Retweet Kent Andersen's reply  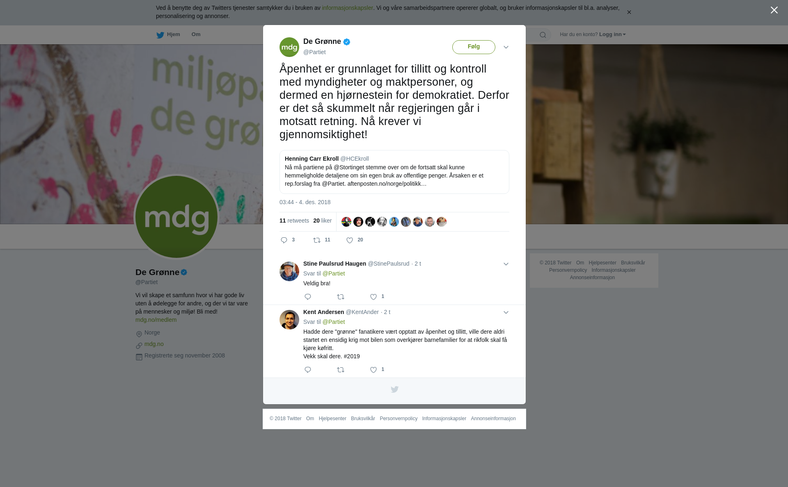[x=341, y=370]
